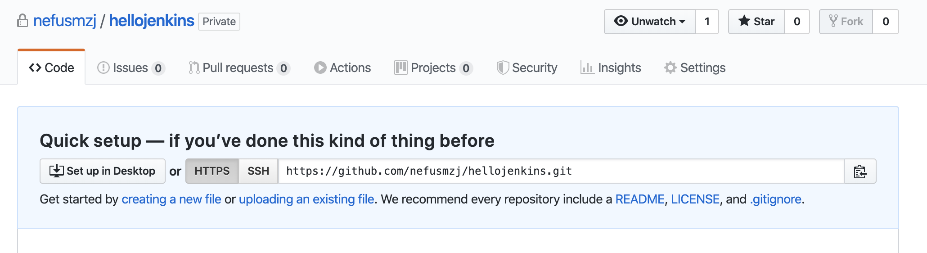Switch the clone URL to SSH
Viewport: 927px width, 253px height.
point(258,171)
